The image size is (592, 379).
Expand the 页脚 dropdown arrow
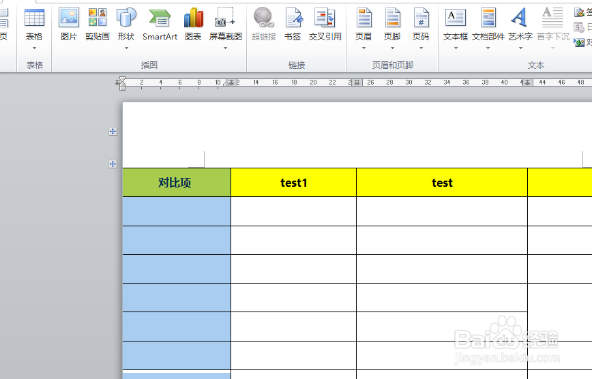click(393, 48)
